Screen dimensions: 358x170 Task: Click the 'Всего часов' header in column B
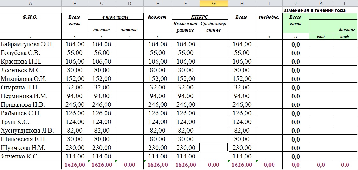[x=75, y=23]
